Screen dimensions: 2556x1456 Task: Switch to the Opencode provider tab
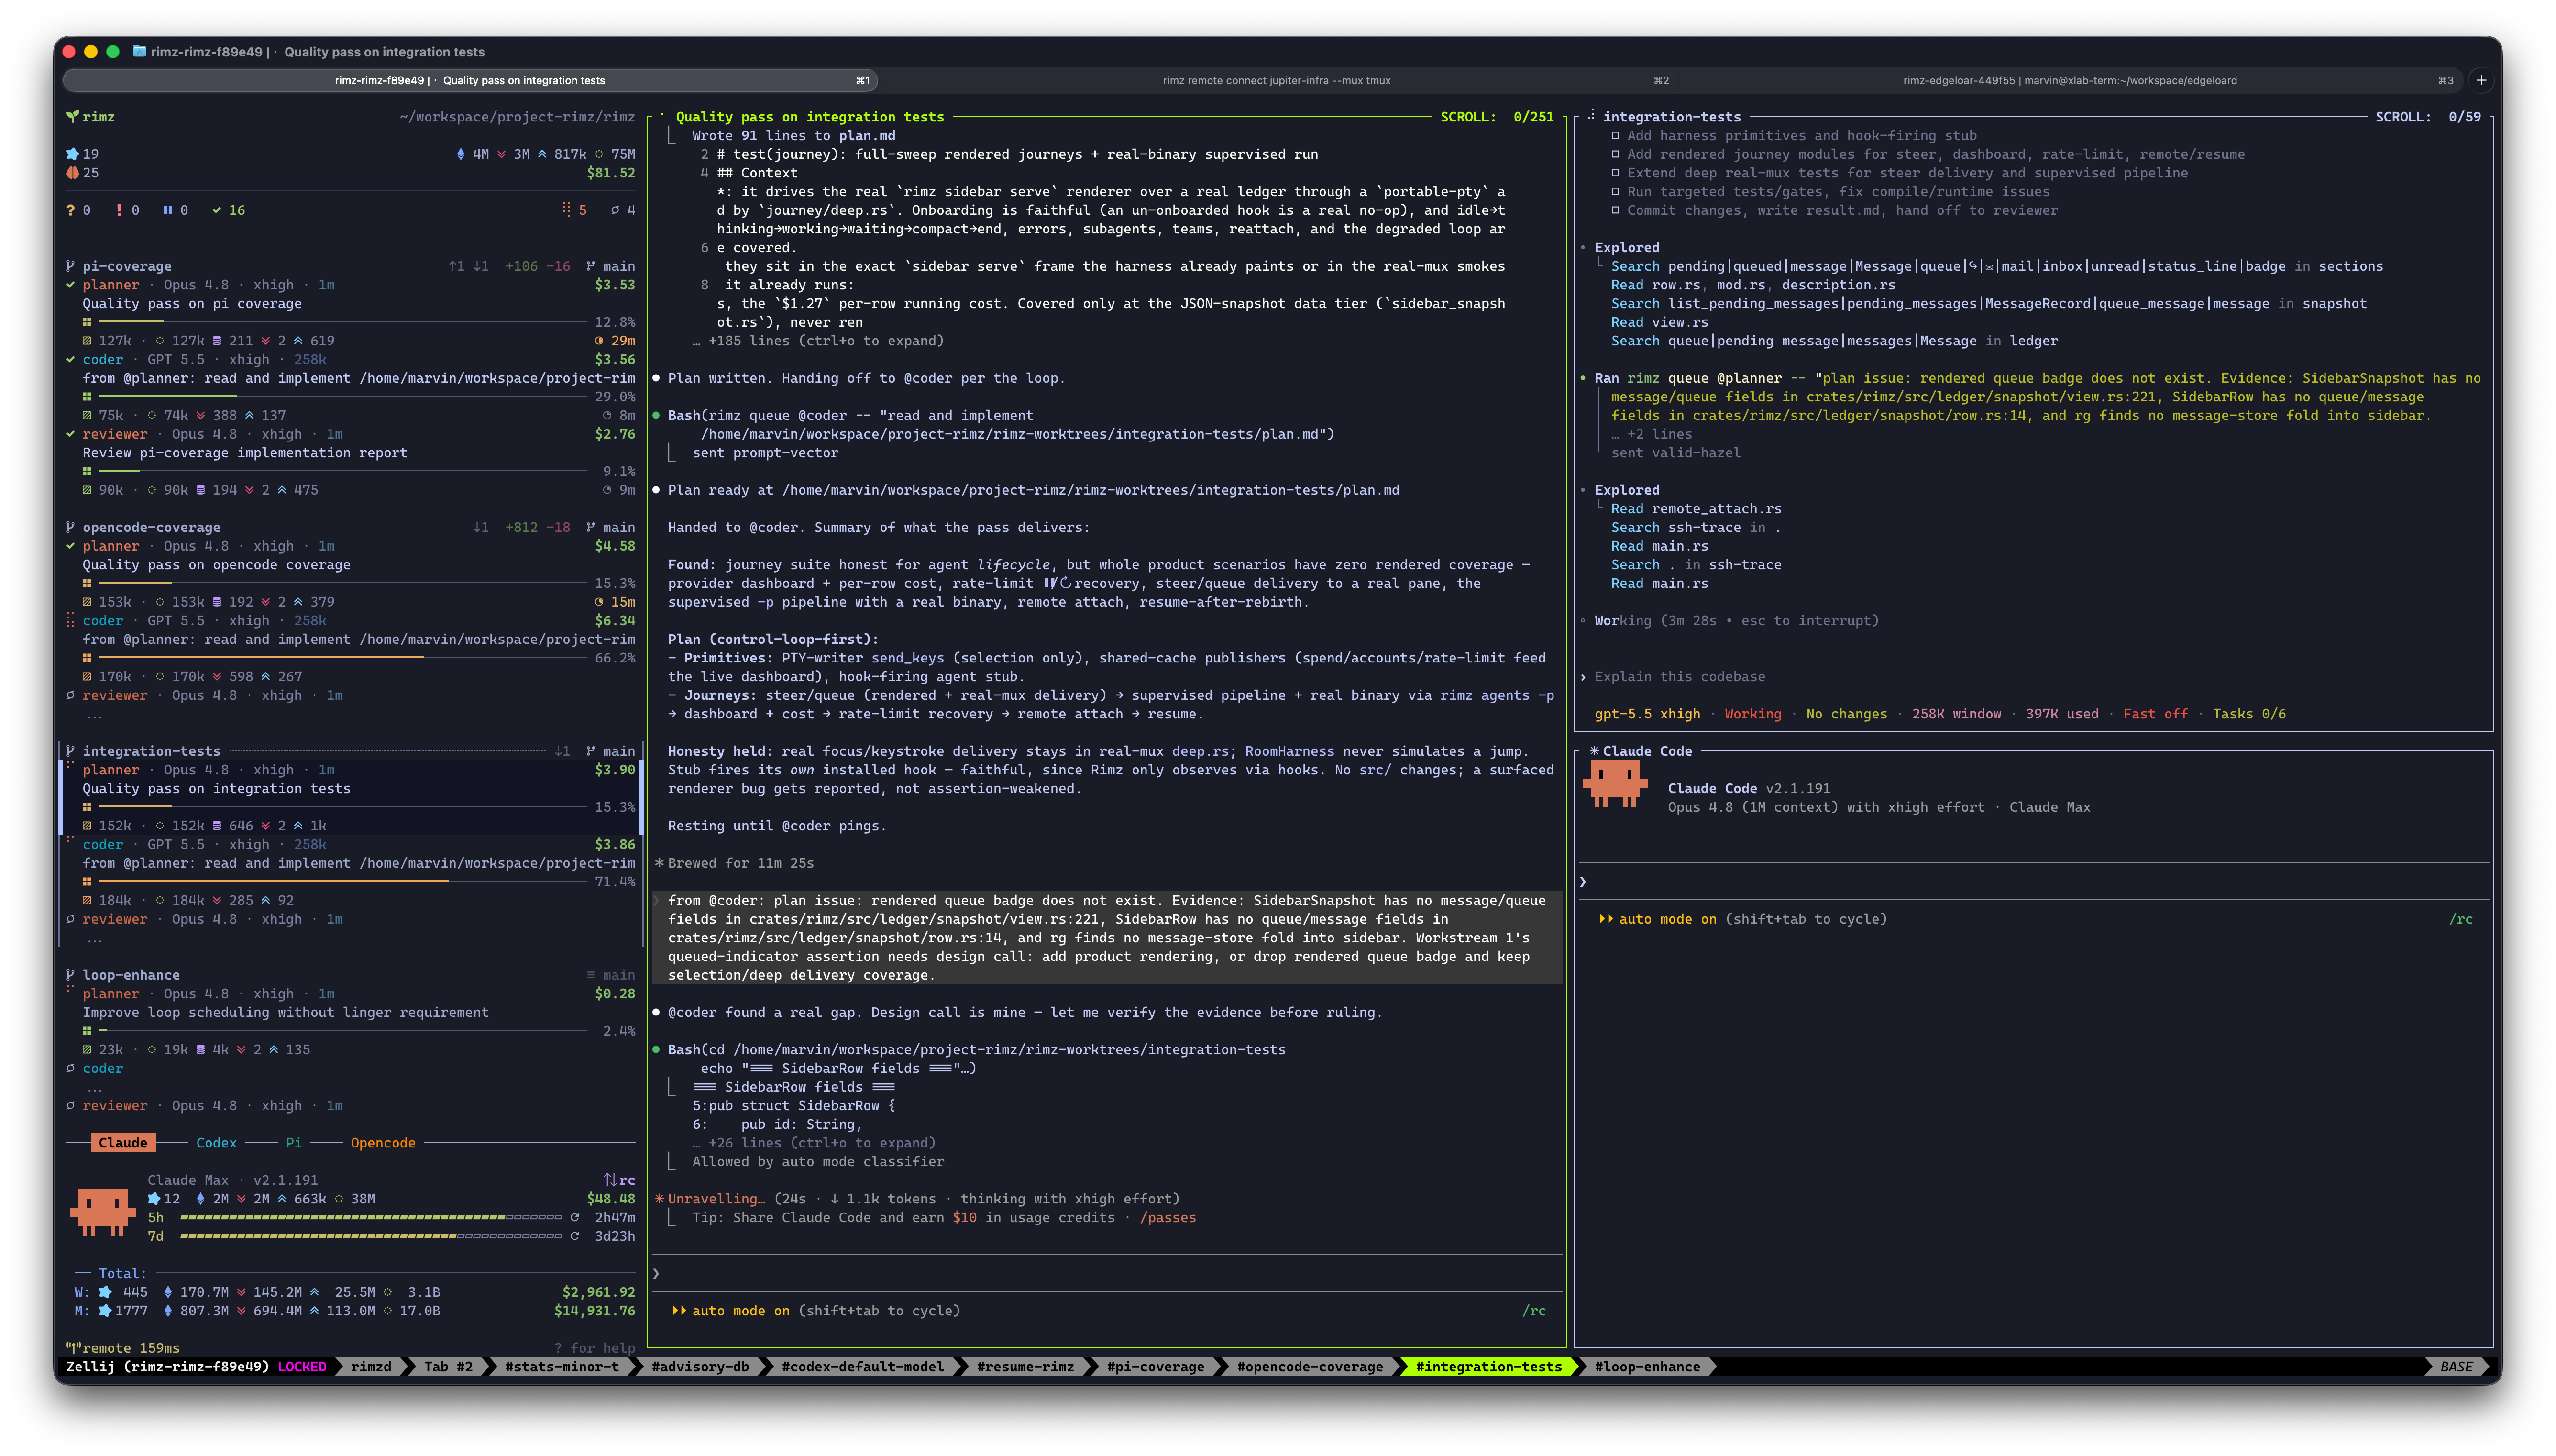(383, 1143)
